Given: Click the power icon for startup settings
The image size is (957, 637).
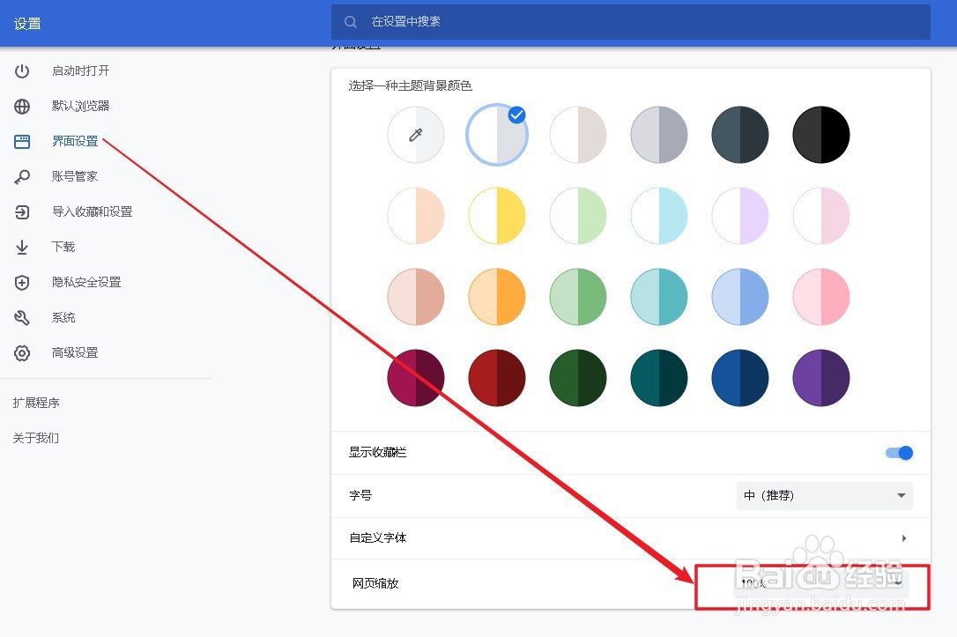Looking at the screenshot, I should 22,70.
